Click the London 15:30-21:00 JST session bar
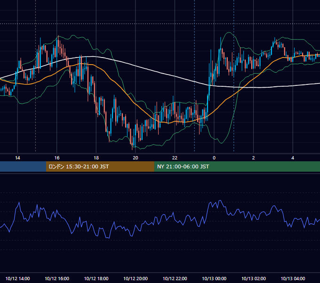Viewport: 320px width, 283px height. [100, 166]
